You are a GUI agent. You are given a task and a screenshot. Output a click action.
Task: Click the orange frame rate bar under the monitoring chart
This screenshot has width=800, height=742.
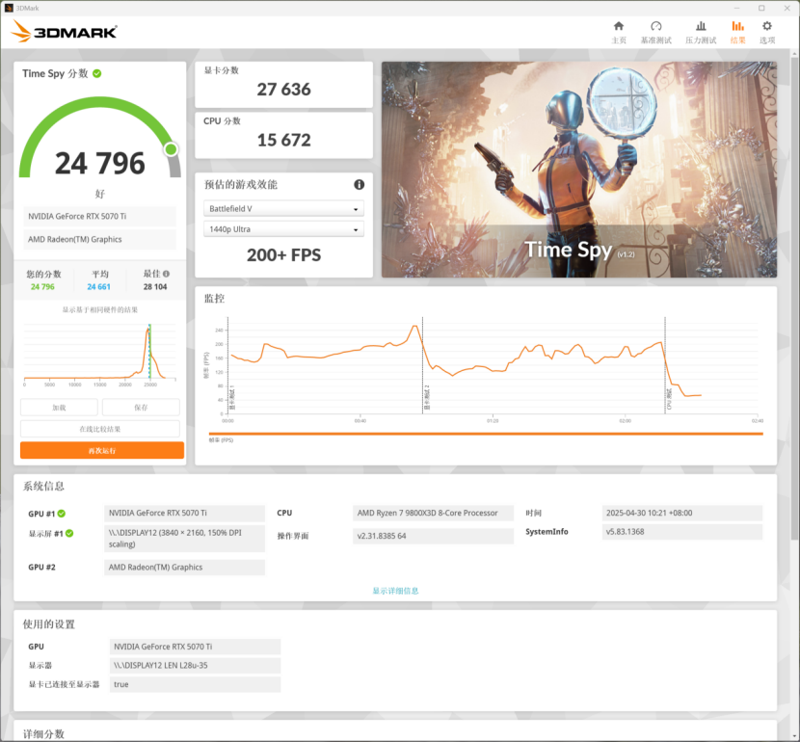(486, 434)
